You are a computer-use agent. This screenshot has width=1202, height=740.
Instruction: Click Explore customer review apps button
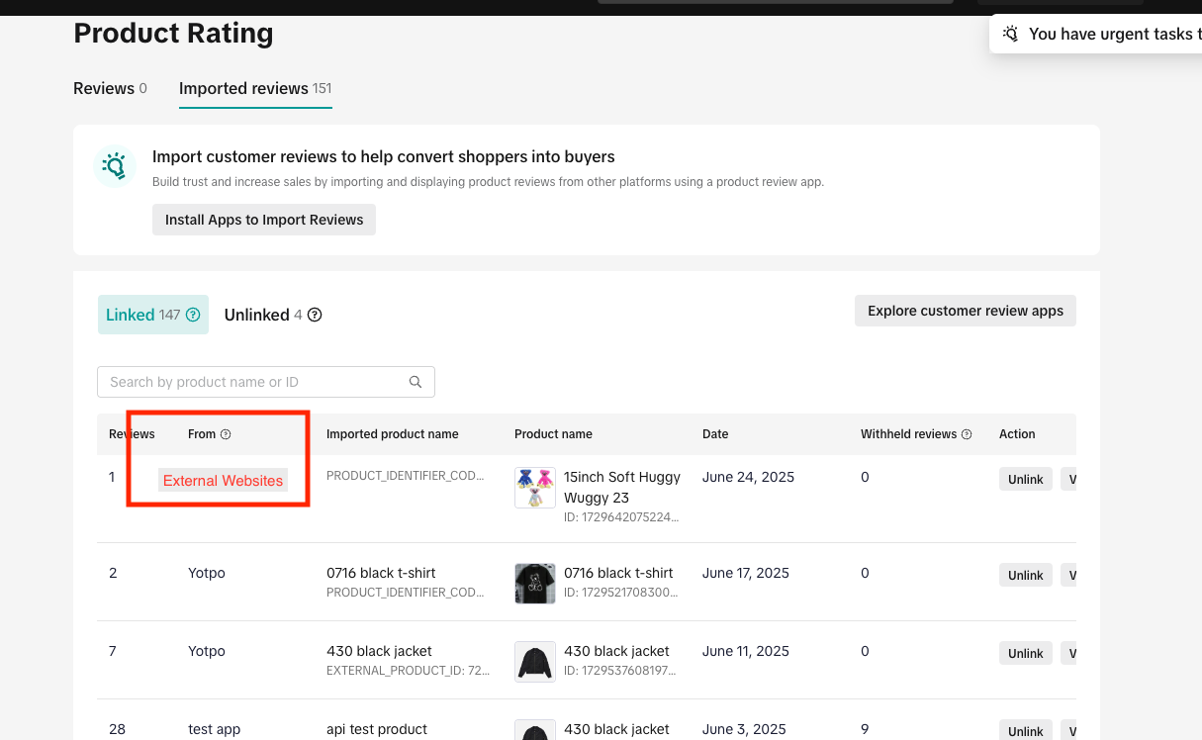pyautogui.click(x=965, y=311)
